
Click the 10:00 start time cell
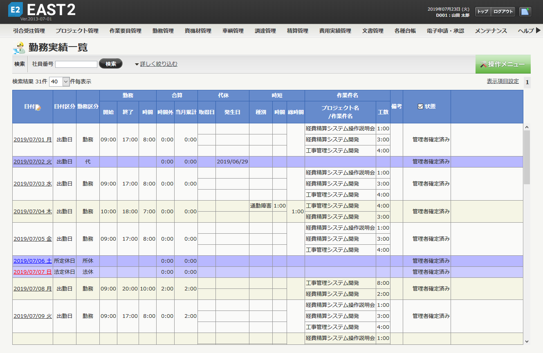point(108,212)
